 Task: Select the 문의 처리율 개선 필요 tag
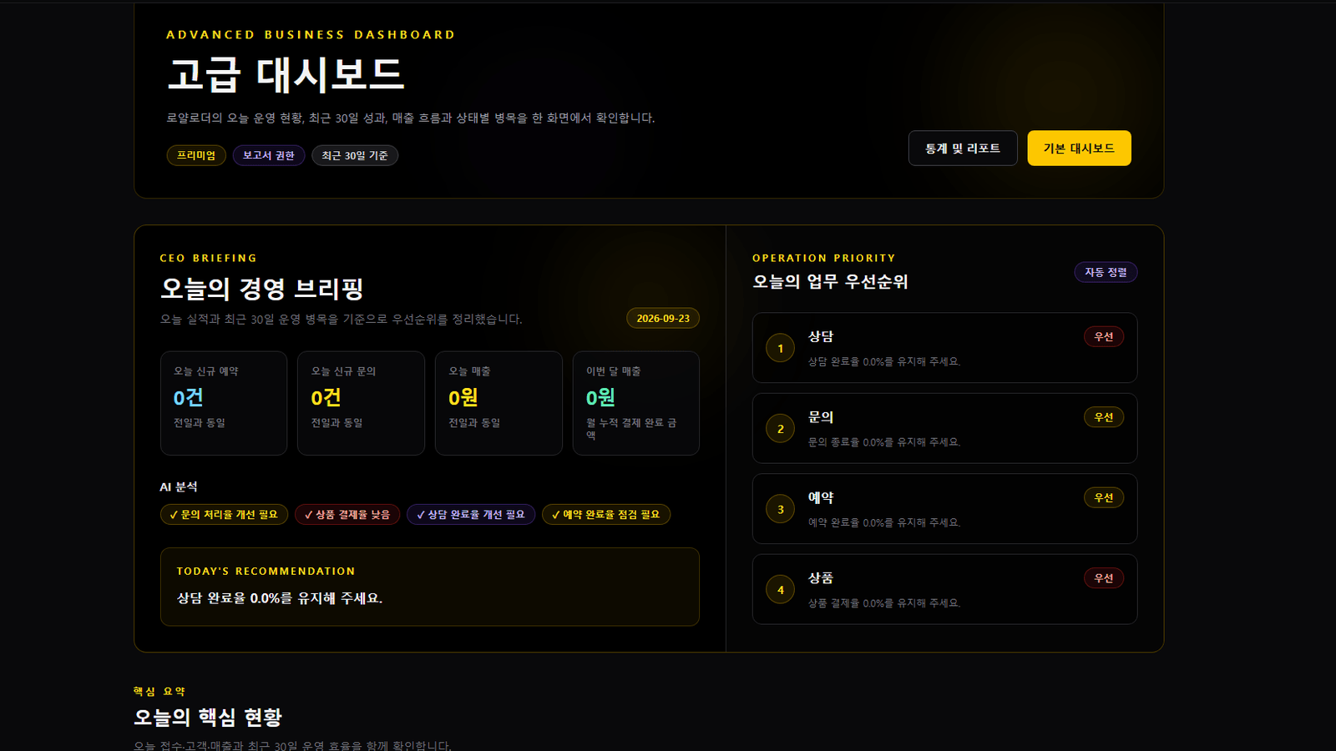(x=224, y=515)
